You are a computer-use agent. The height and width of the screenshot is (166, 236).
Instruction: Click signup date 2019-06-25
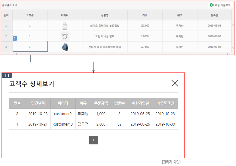pyautogui.click(x=140, y=114)
